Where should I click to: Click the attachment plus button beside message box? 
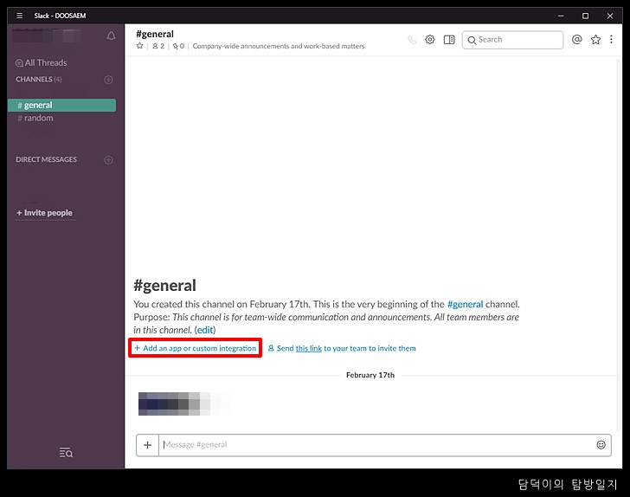point(147,445)
